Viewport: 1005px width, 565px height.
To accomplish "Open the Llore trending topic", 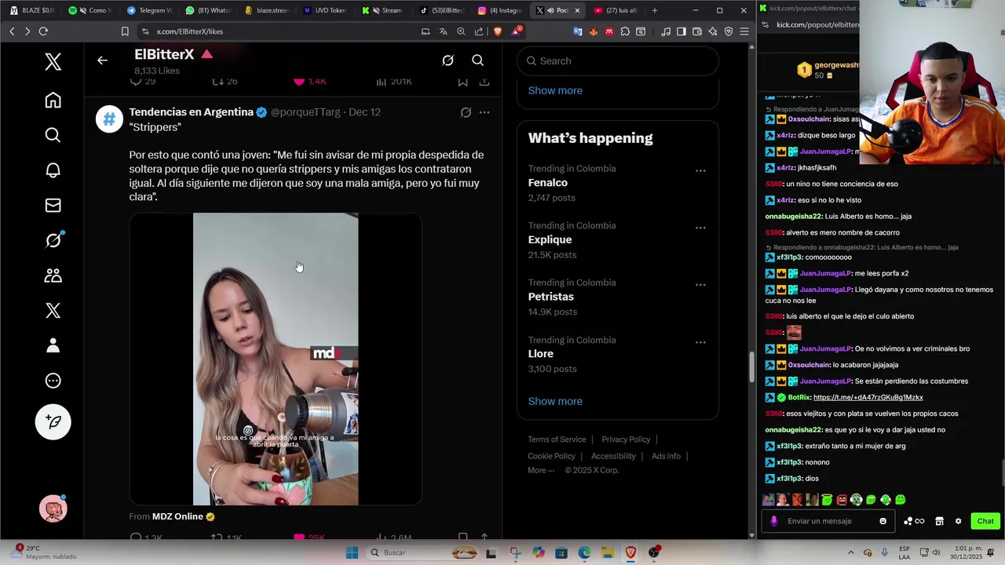I will coord(540,354).
